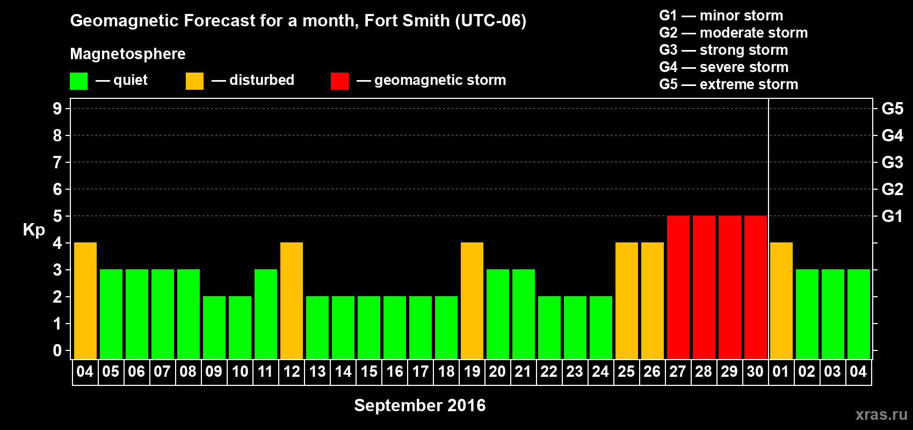
Task: Click the Kp value '9' on the left axis
Action: pyautogui.click(x=57, y=109)
